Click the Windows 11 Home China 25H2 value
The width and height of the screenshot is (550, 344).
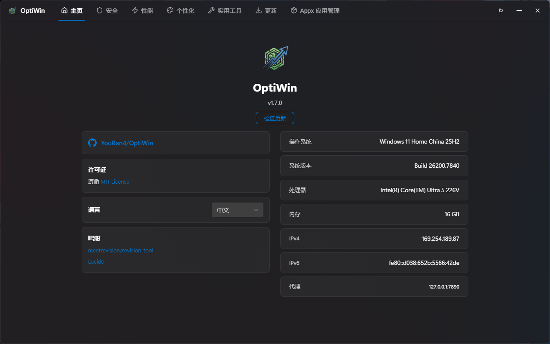(419, 141)
